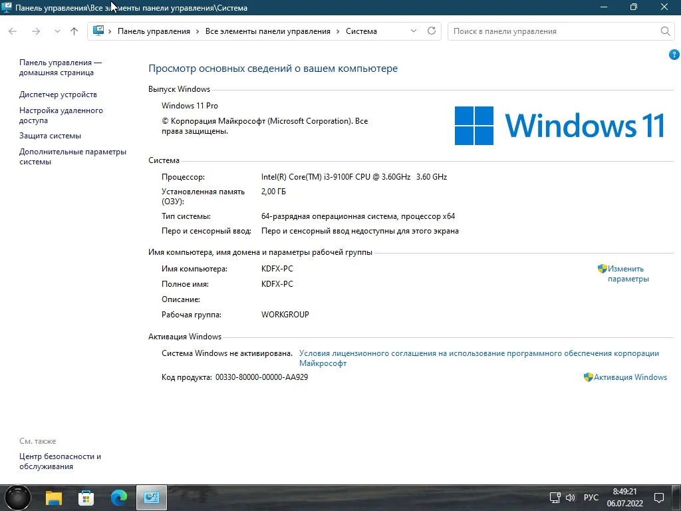The height and width of the screenshot is (511, 681).
Task: Open the Microsoft license terms link
Action: (x=479, y=358)
